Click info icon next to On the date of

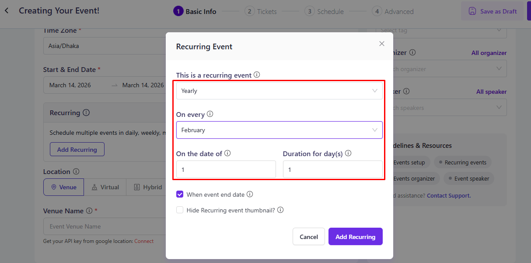click(227, 153)
